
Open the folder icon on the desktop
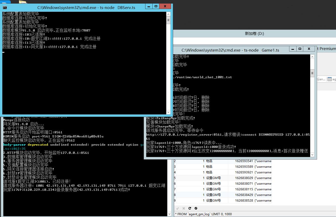23,2
